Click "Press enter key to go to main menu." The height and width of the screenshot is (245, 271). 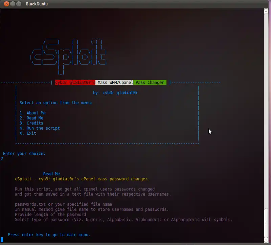[49, 235]
